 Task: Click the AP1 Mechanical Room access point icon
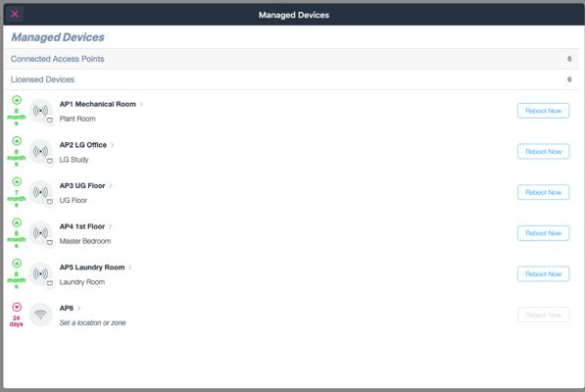(x=41, y=111)
